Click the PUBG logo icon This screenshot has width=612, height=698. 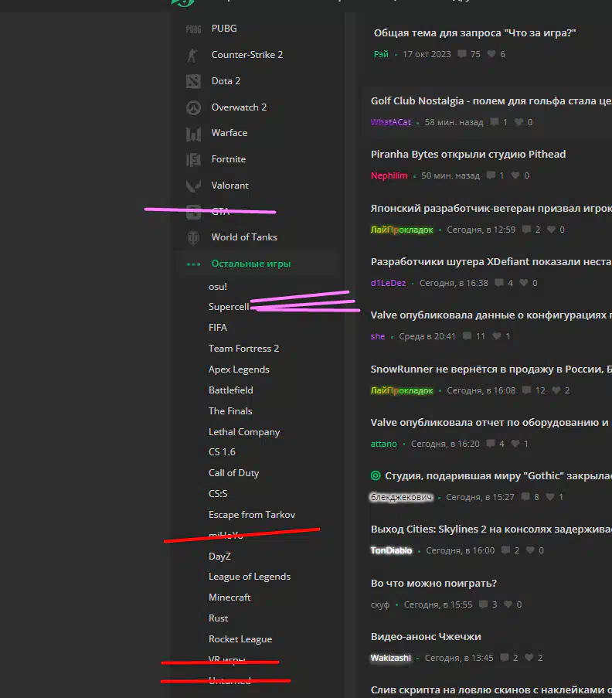pyautogui.click(x=193, y=29)
